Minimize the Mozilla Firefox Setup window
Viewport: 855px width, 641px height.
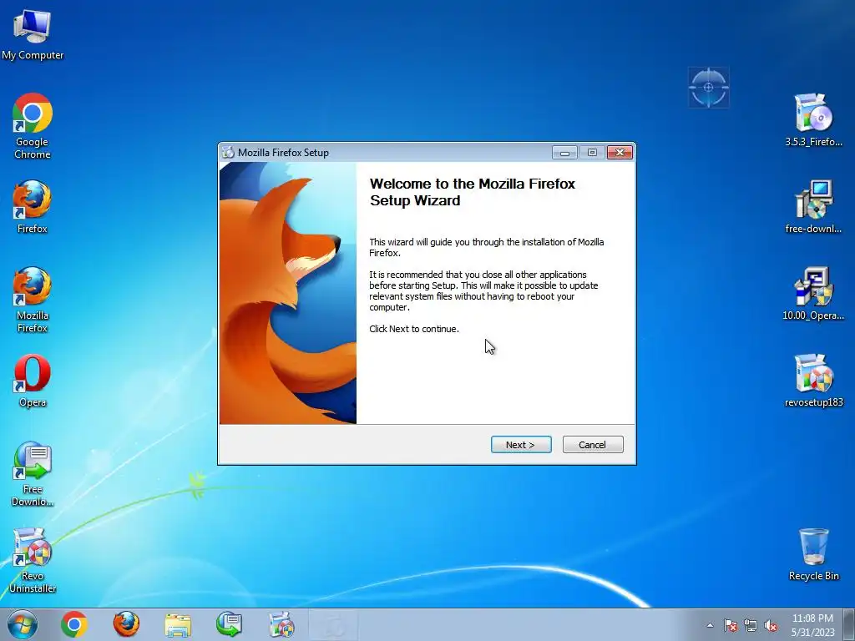point(564,153)
